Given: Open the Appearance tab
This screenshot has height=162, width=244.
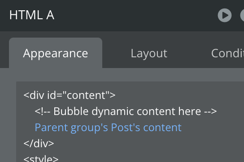Looking at the screenshot, I should click(56, 53).
